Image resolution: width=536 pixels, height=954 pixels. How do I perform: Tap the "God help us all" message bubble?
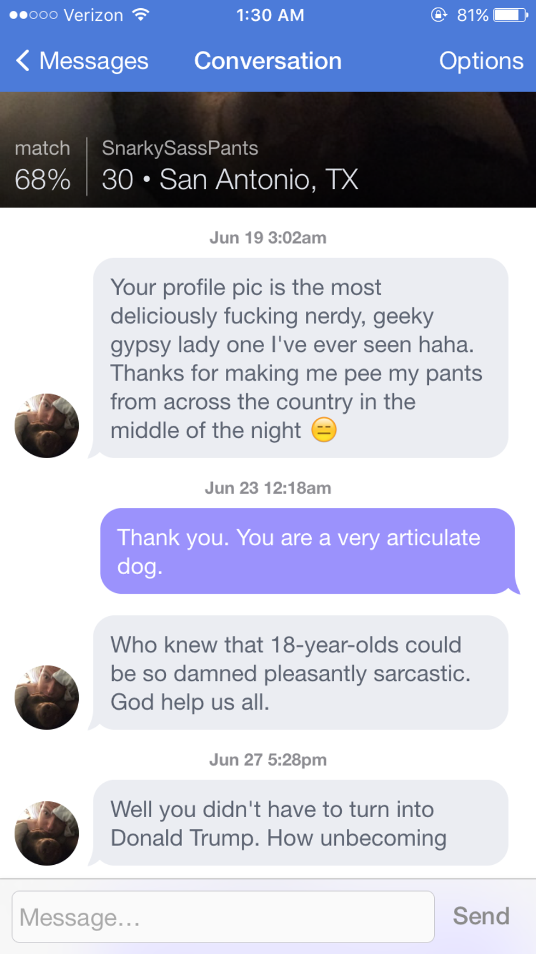300,673
